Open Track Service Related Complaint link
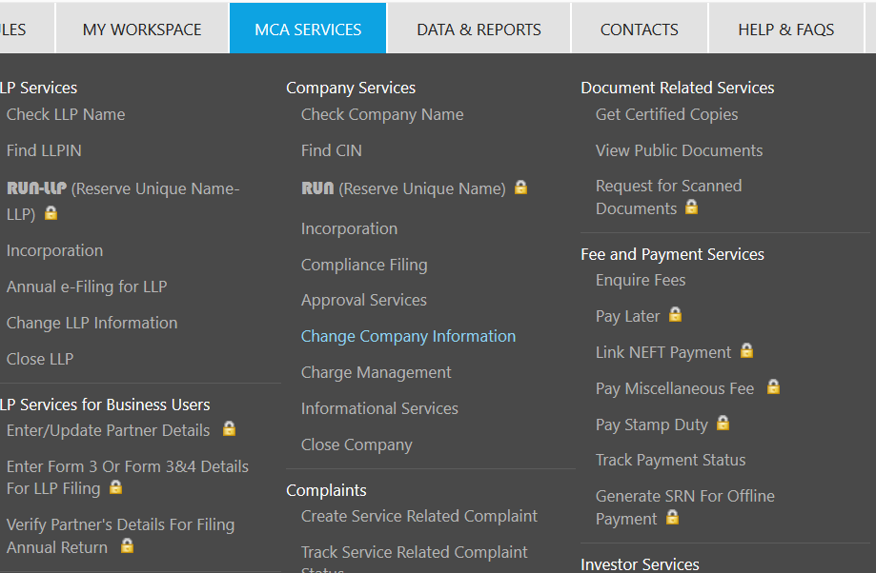 click(x=414, y=561)
